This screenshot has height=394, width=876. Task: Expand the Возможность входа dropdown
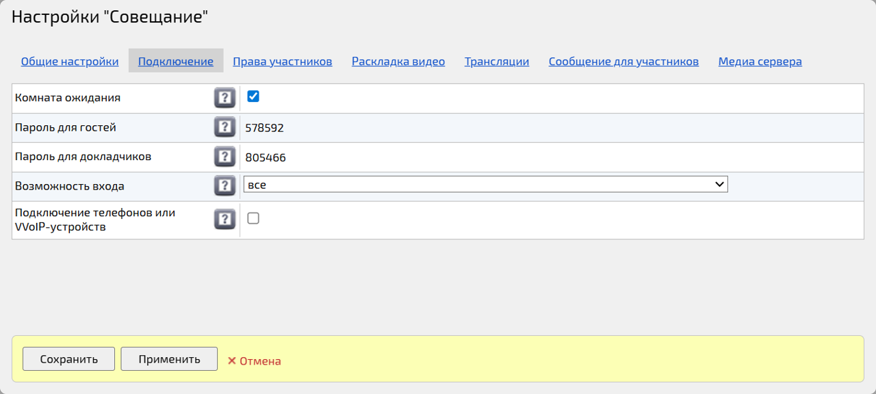(485, 185)
